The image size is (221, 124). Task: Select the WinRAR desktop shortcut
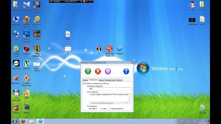(26, 109)
